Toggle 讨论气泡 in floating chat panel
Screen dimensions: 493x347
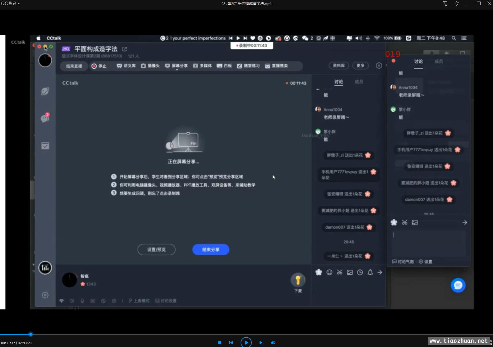pyautogui.click(x=403, y=262)
